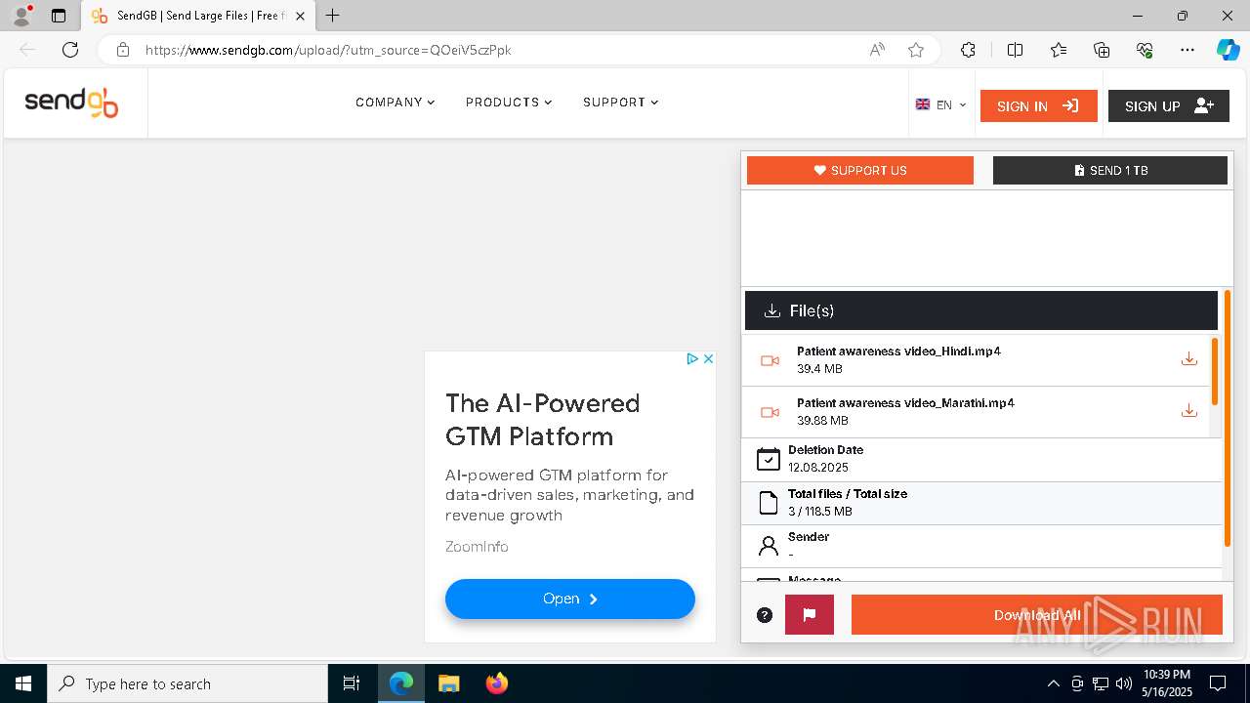Expand the SUPPORT menu
This screenshot has height=703, width=1250.
621,103
